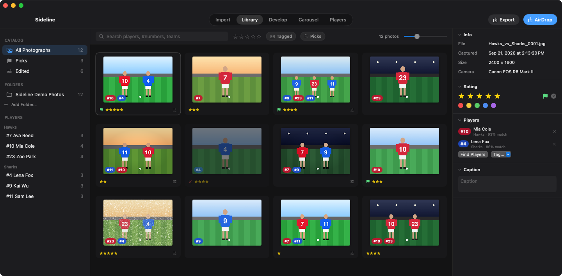562x276 pixels.
Task: Remove Mia Cole tag with its X
Action: click(x=554, y=131)
